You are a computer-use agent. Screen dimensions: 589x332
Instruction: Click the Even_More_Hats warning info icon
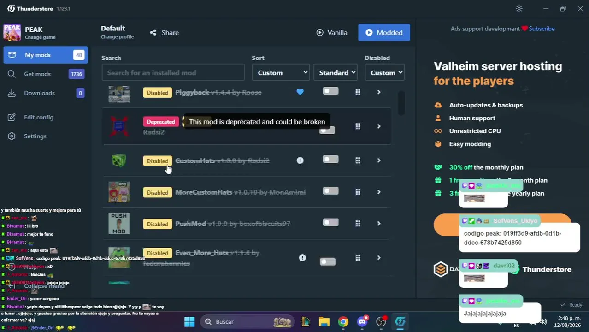(x=302, y=258)
